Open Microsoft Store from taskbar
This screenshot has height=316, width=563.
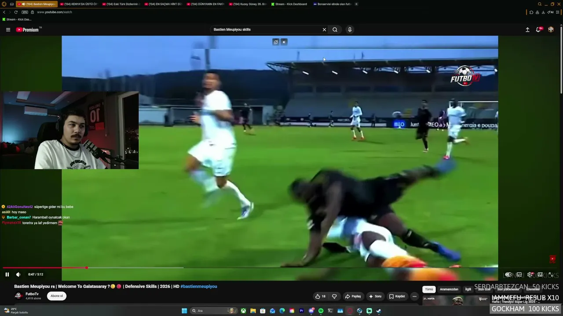pyautogui.click(x=263, y=311)
